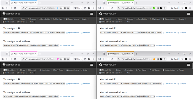Open Firefox application menu in the 56730f34 window
The image size is (193, 99).
93,8
